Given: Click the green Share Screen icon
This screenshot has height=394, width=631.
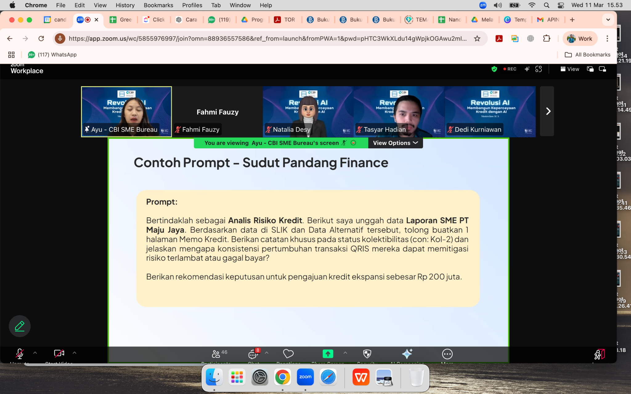Looking at the screenshot, I should pyautogui.click(x=328, y=354).
